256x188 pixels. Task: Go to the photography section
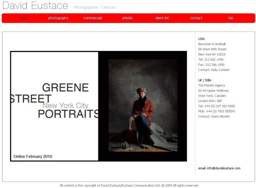click(x=58, y=18)
